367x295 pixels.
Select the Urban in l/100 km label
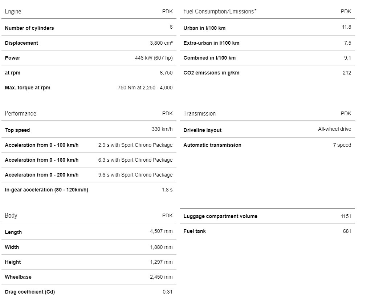coord(204,28)
